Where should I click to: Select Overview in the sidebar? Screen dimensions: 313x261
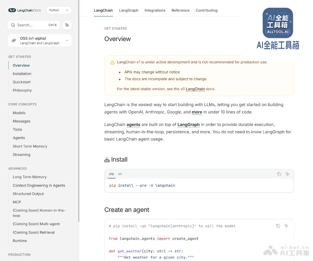pos(21,65)
